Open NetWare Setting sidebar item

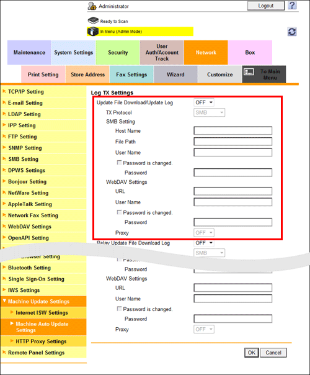(43, 192)
